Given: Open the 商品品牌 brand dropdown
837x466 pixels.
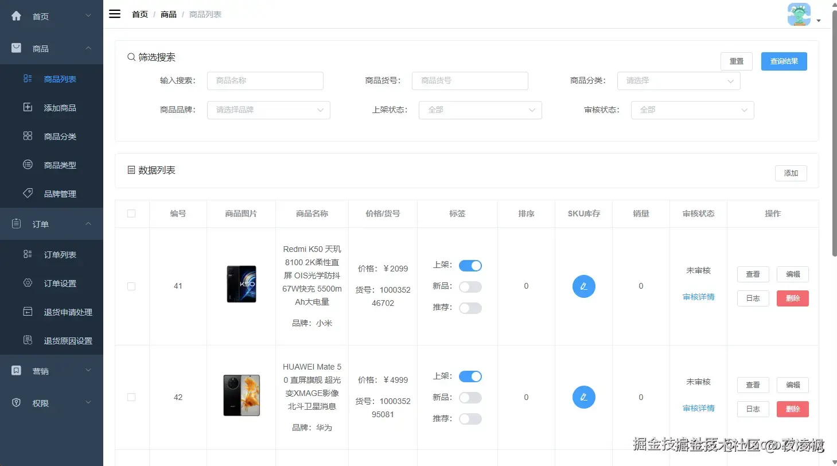Looking at the screenshot, I should click(268, 110).
